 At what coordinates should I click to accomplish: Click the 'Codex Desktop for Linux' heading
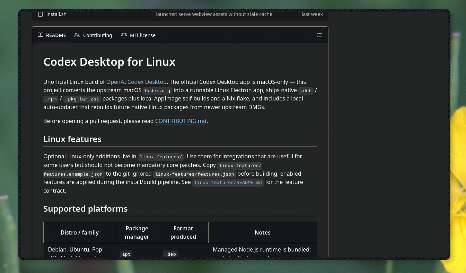(x=109, y=62)
